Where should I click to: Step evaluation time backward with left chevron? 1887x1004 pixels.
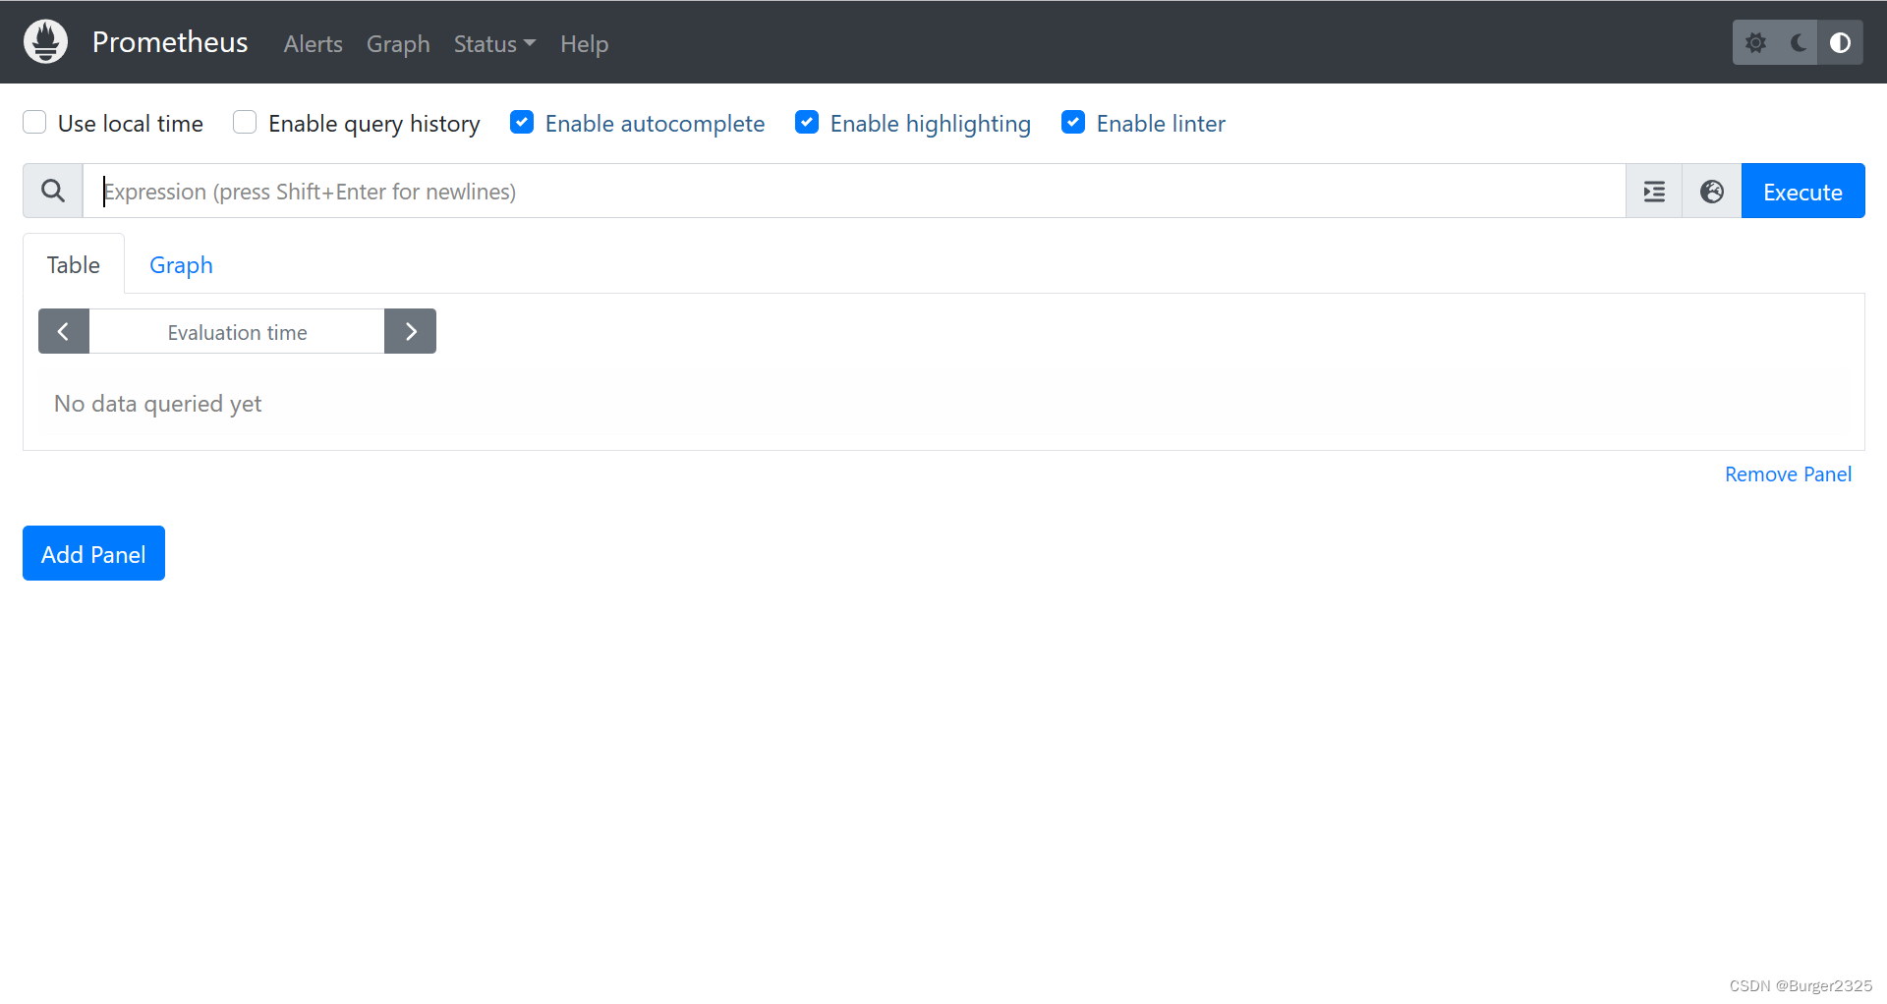[x=64, y=332]
